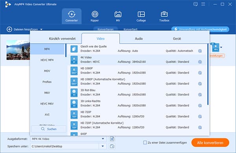
Task: Open settings gear for 3D Rot-Blau preset
Action: (200, 94)
